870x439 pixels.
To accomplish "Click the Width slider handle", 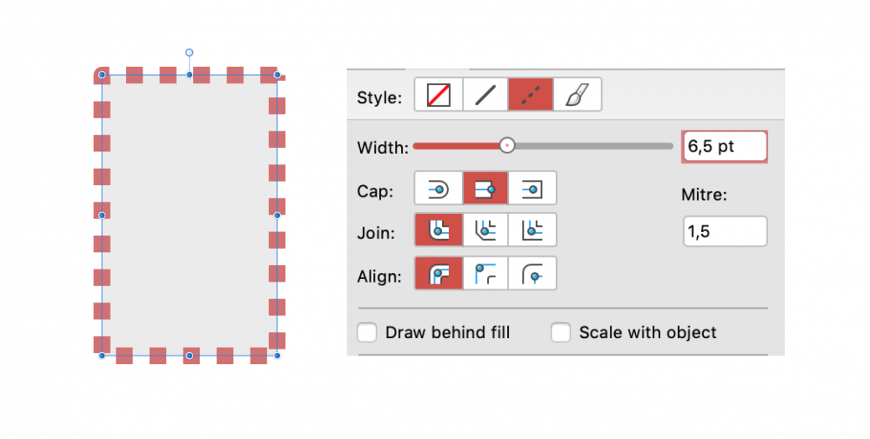I will (x=507, y=146).
